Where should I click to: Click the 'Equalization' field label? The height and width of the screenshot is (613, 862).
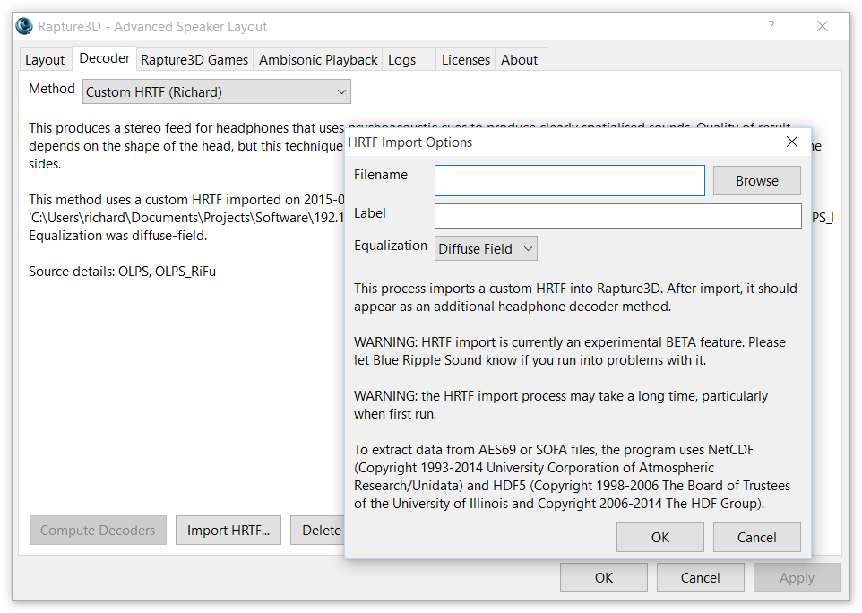391,246
